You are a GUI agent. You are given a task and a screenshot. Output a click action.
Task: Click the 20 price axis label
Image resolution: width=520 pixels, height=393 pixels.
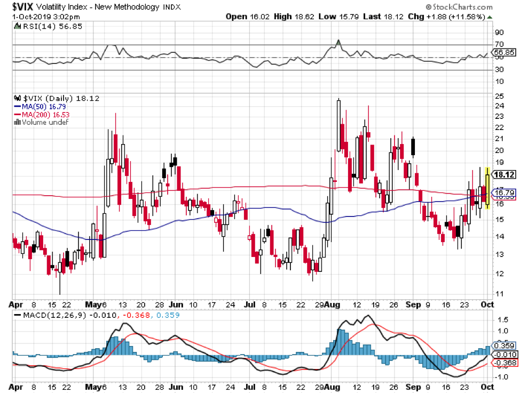pos(499,150)
